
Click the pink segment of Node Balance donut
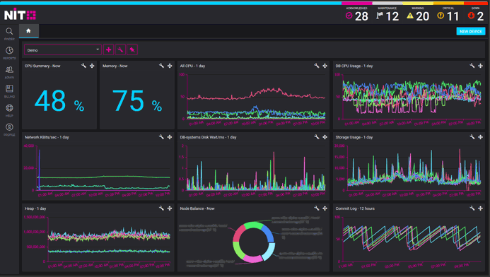click(252, 259)
